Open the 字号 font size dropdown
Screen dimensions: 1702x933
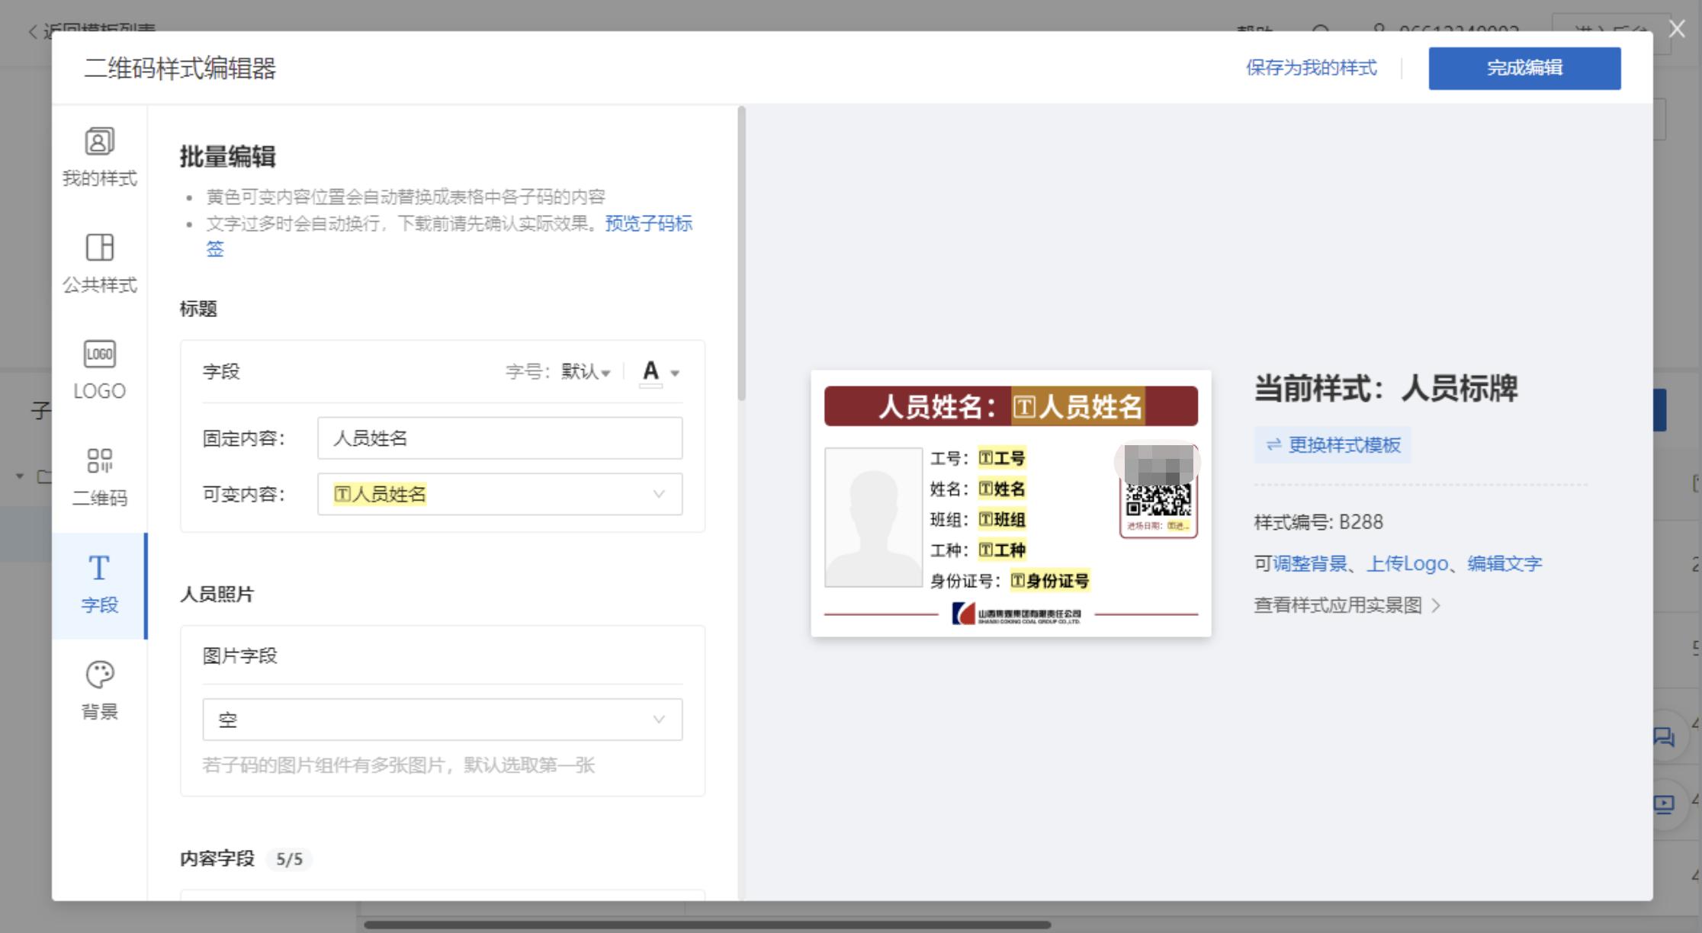point(584,373)
